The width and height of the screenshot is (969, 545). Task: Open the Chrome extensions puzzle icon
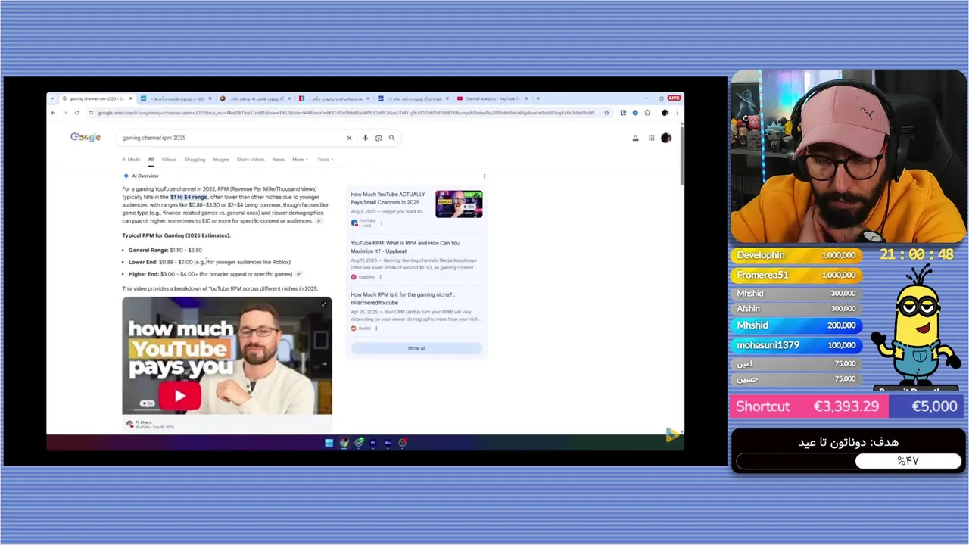[647, 113]
